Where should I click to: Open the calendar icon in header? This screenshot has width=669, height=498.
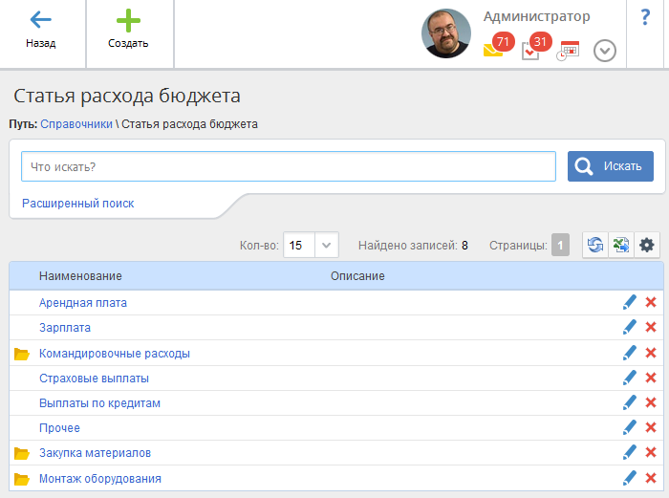click(x=569, y=51)
